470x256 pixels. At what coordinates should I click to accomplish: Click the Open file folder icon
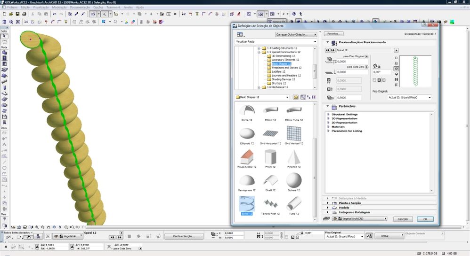[11, 14]
